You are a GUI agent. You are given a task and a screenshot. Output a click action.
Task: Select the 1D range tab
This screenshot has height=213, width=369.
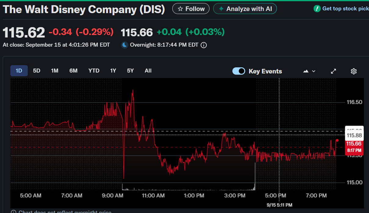tap(19, 71)
